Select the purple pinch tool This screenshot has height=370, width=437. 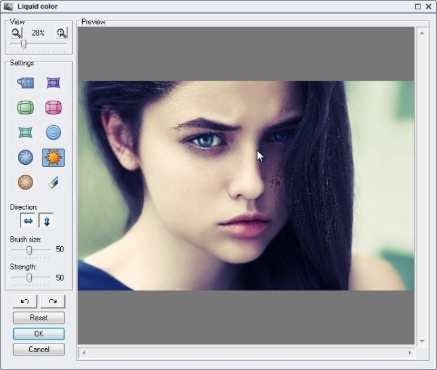coord(53,83)
